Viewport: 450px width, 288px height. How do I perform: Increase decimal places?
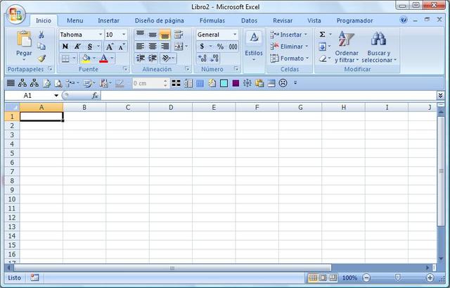point(202,58)
